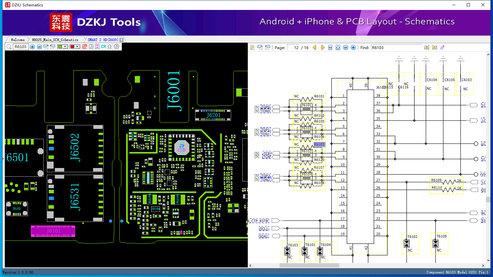Click the T6103 diode label
Screen dimensions: 493x277
293,245
